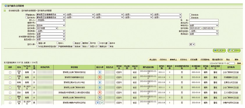Viewport: 245px width, 108px height.
Task: Click the 普 badge in 陈梅's row
Action: (x=100, y=82)
